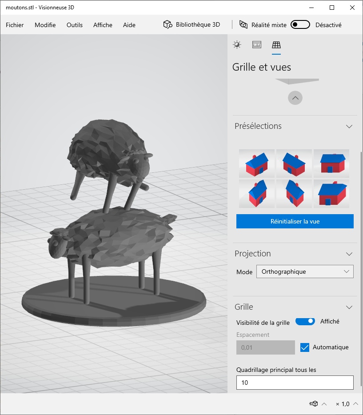Click the Quadrillage principal input field showing 10
The image size is (363, 415).
click(x=295, y=383)
